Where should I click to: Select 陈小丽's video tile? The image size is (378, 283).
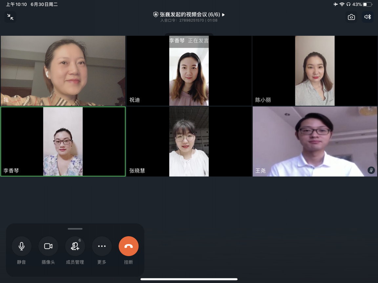(x=315, y=71)
